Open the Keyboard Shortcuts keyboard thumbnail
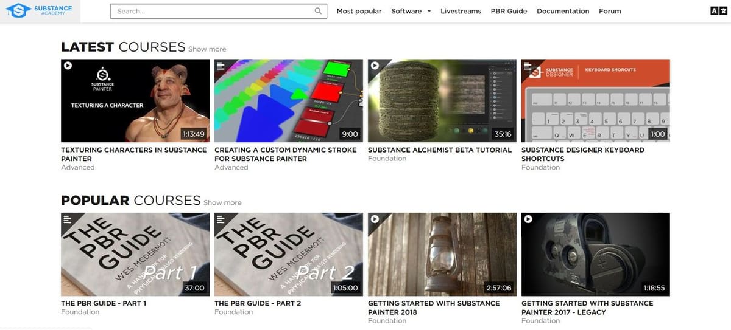This screenshot has width=731, height=330. (x=596, y=100)
